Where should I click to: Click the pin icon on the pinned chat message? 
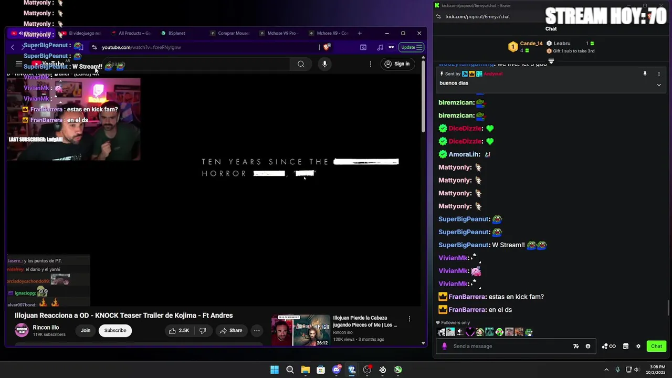[x=645, y=74]
